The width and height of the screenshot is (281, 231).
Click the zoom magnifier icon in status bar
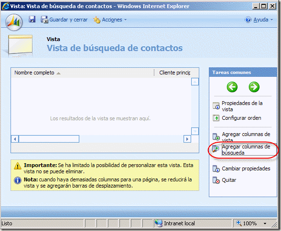(239, 223)
